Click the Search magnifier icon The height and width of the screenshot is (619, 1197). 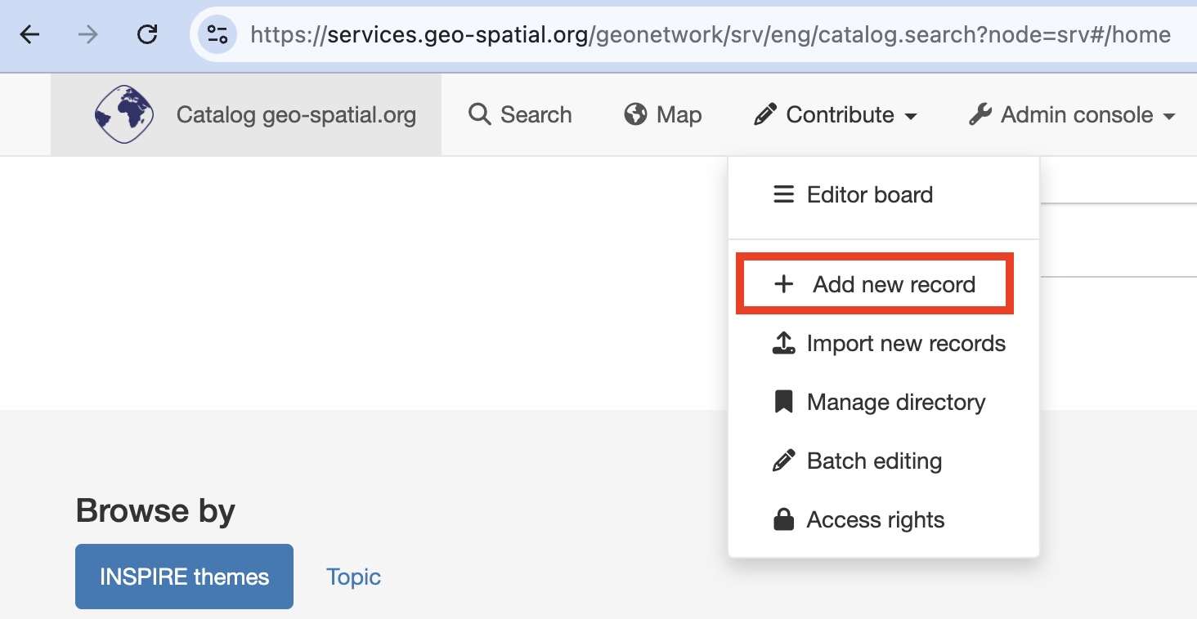pos(479,114)
